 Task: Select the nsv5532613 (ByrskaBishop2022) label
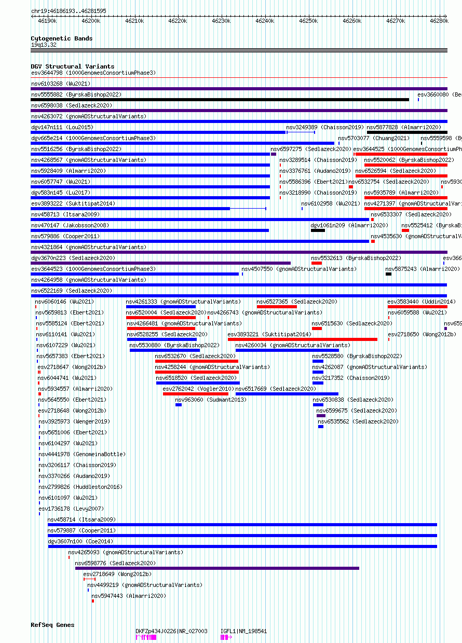click(x=356, y=258)
